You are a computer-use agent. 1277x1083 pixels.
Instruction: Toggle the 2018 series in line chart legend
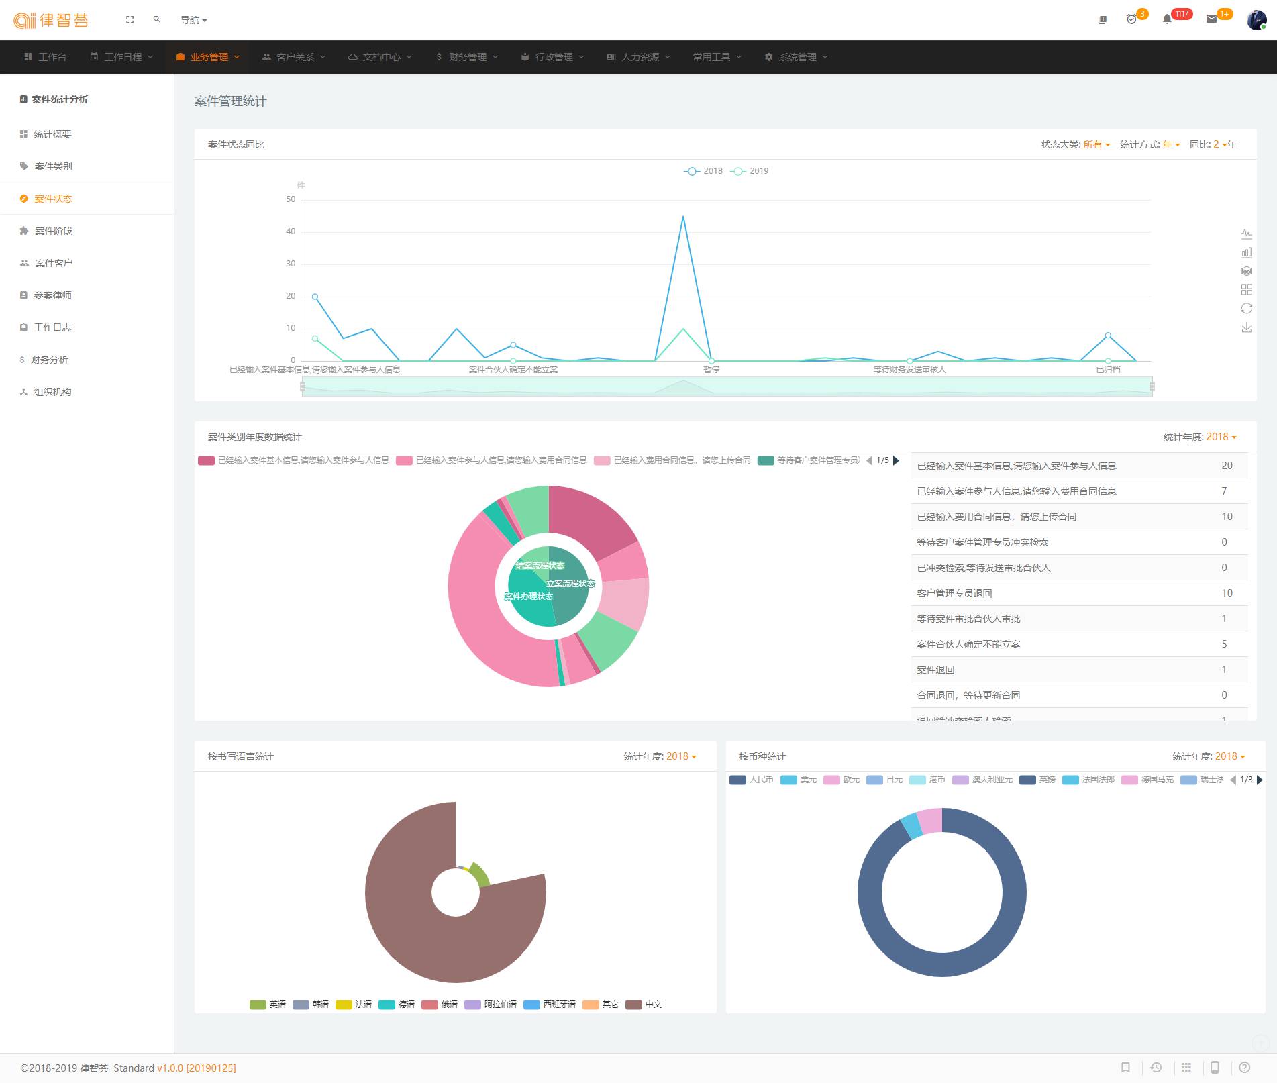[703, 171]
